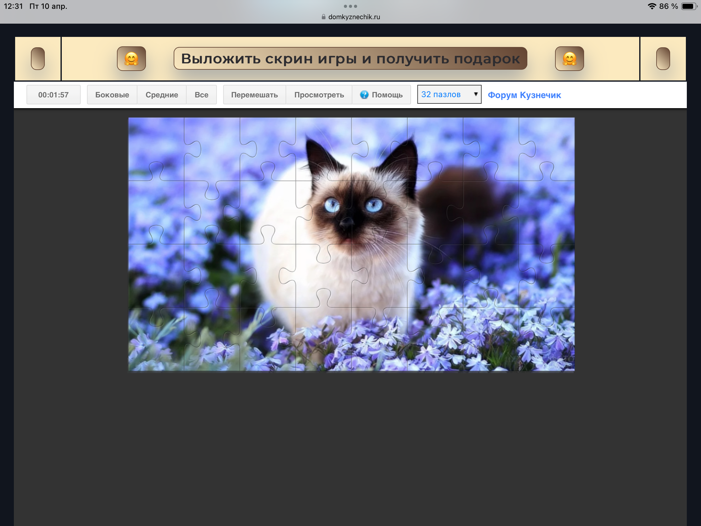The image size is (701, 526).
Task: Tap the lock icon beside domkyznechik.ru
Action: click(323, 17)
